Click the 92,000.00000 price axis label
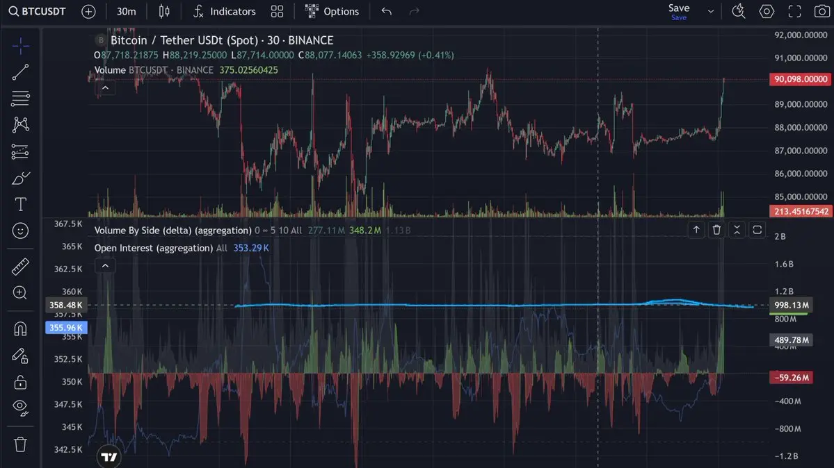Viewport: 834px width, 468px height. [x=801, y=35]
